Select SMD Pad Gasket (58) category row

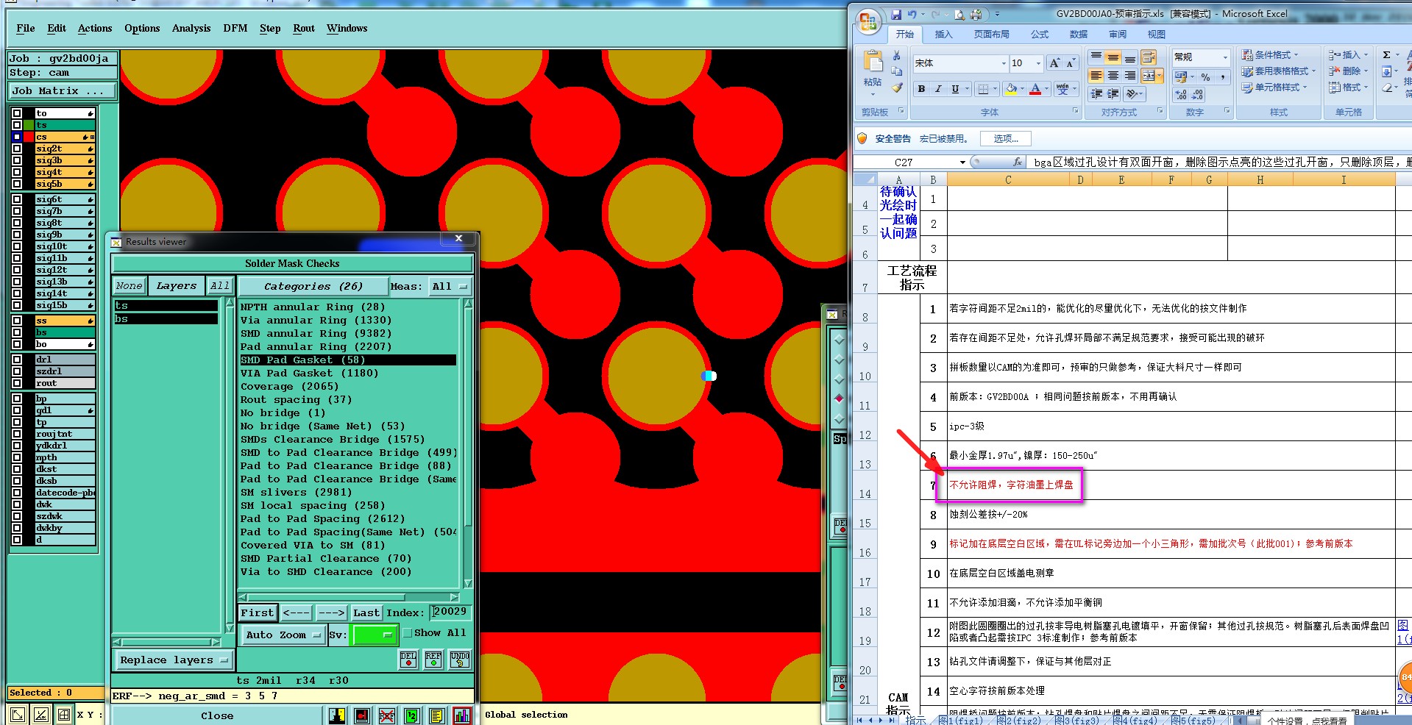(348, 360)
